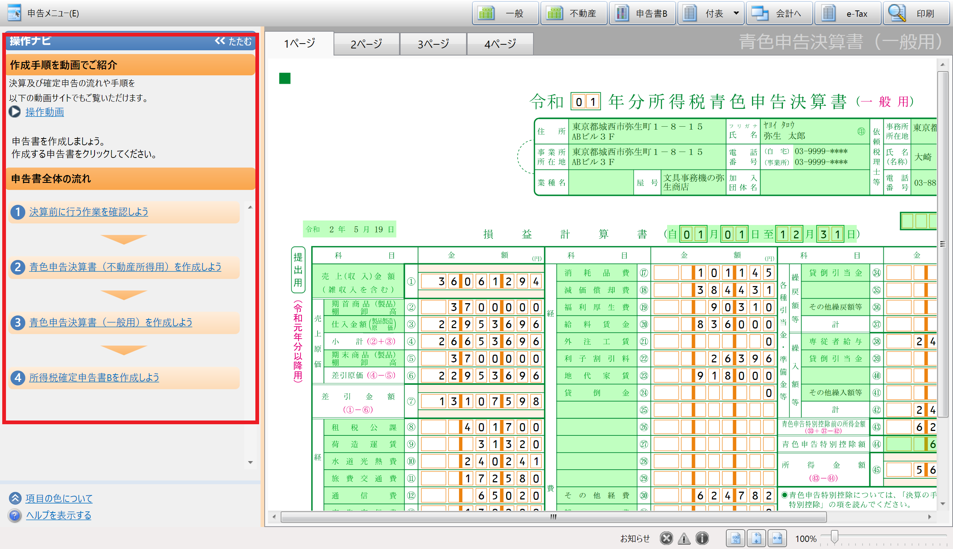Viewport: 953px width, 549px height.
Task: Click the 項目の色について icon
Action: click(15, 498)
